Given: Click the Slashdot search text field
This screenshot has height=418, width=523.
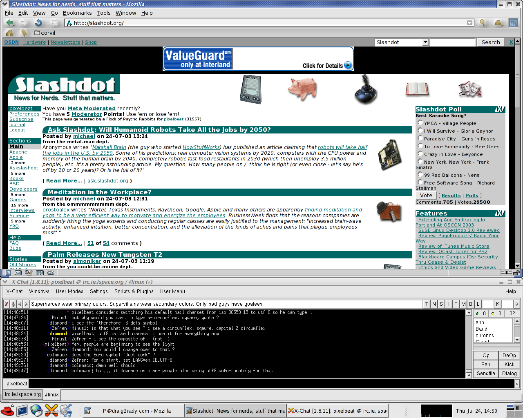Looking at the screenshot, I should click(x=453, y=42).
